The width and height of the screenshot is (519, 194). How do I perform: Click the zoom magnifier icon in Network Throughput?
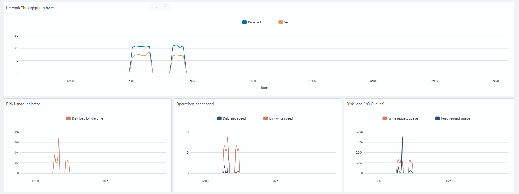click(x=155, y=6)
